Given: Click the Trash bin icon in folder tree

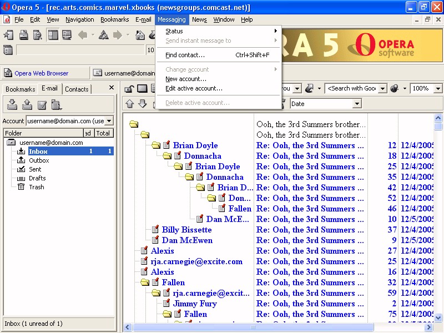Looking at the screenshot, I should [x=21, y=187].
